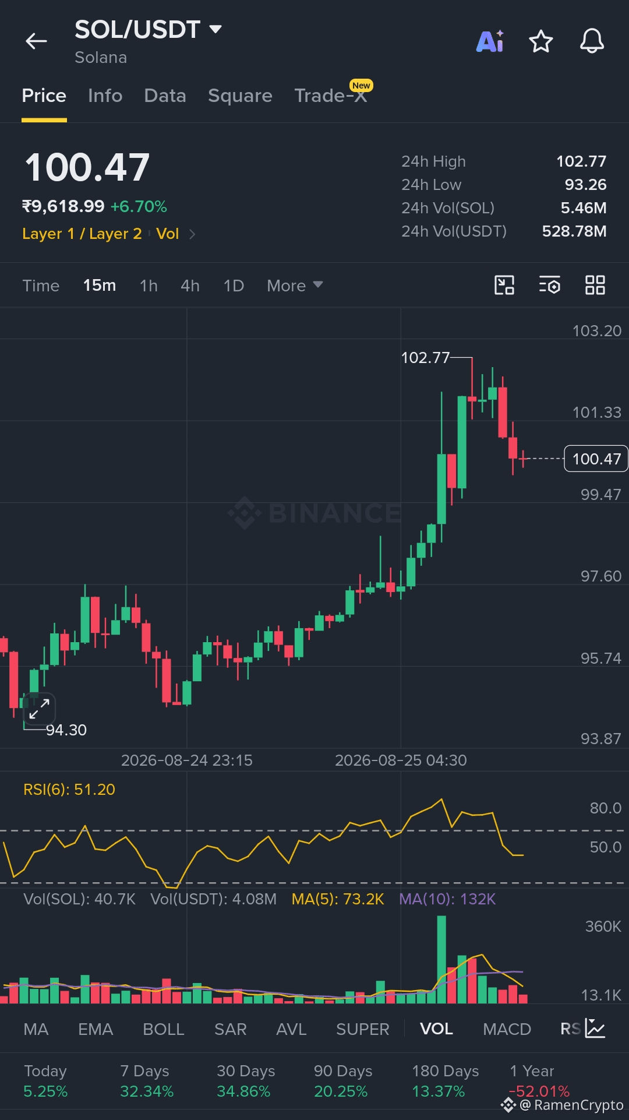Open the SOL/USDT pair selector dropdown

click(149, 30)
